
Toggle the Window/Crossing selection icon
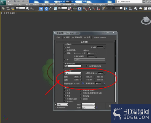coord(41,9)
